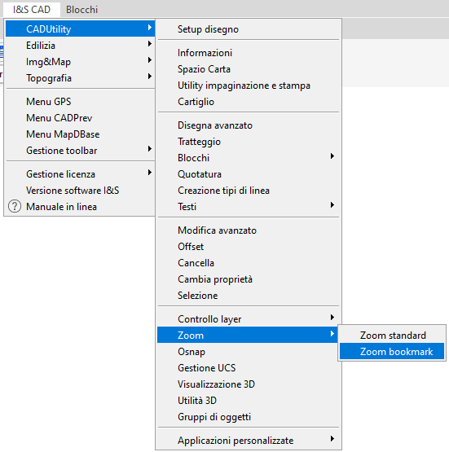Select Utilità 3D entry
This screenshot has height=452, width=449.
[248, 401]
